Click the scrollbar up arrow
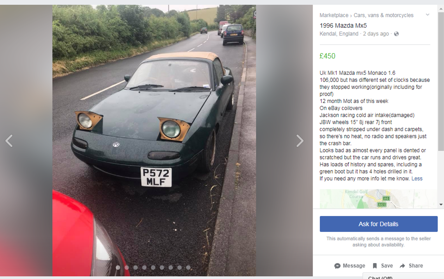The height and width of the screenshot is (279, 444). (x=441, y=9)
